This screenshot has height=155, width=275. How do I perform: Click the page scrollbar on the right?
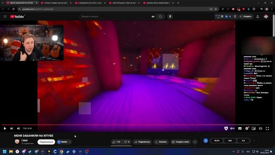pos(274,25)
